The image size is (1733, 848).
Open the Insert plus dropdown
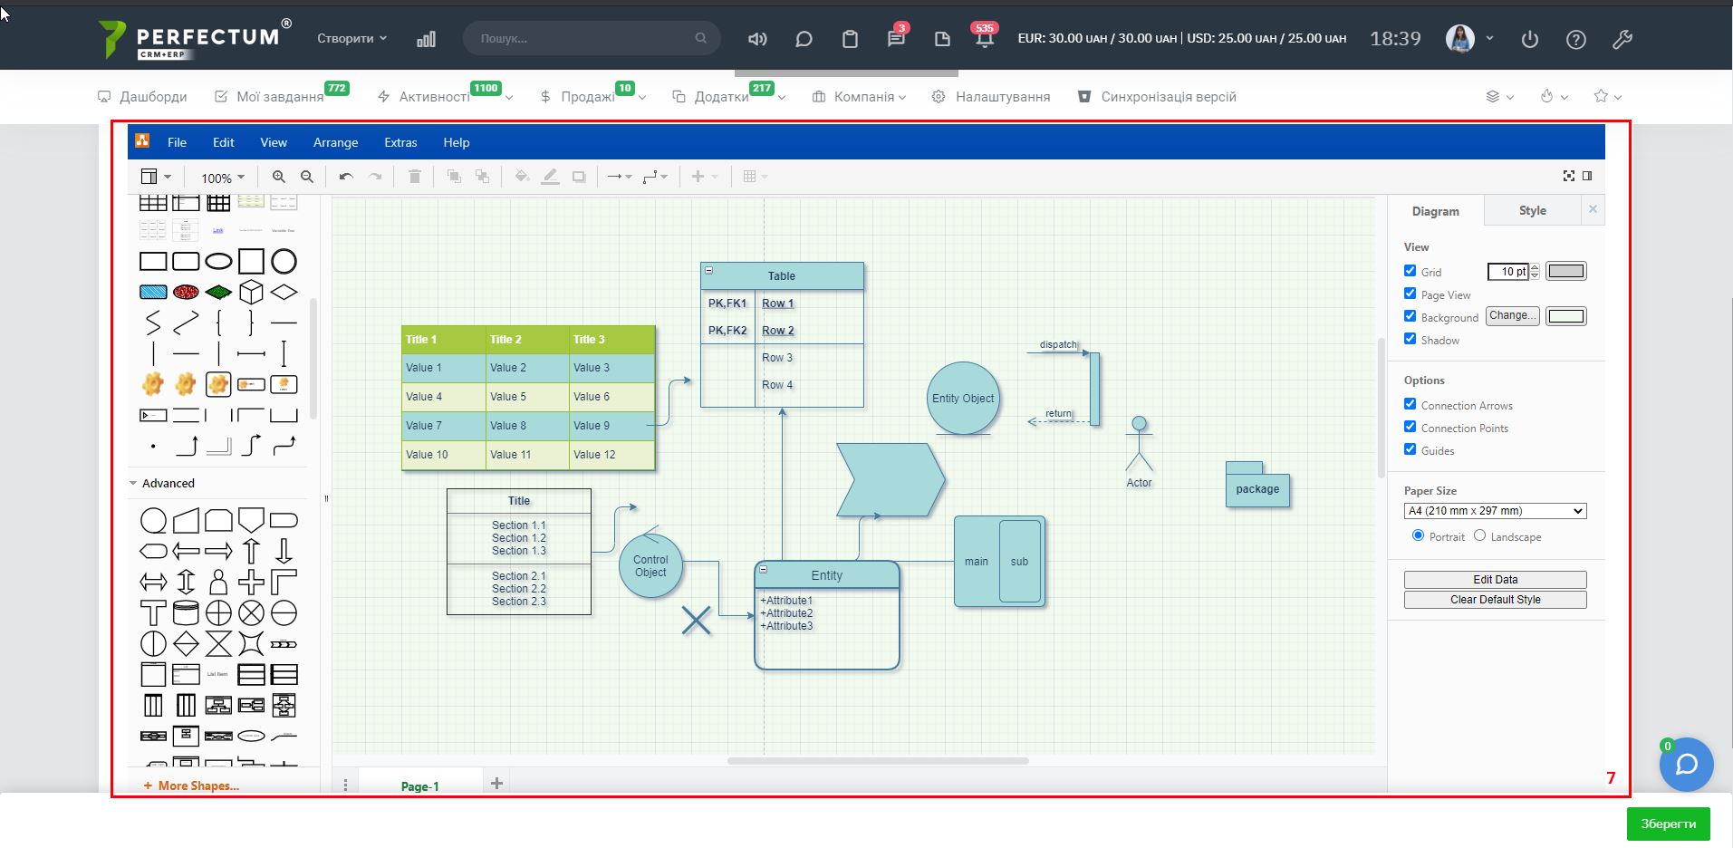[705, 177]
